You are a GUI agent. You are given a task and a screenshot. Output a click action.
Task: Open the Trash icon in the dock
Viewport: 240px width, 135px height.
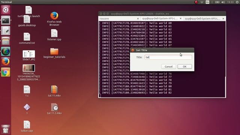[6, 129]
